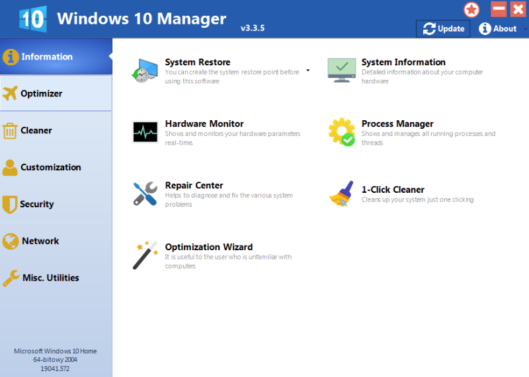Click 'Cleans up your system just one clicking'
Viewport: 529px width, 377px height.
418,199
